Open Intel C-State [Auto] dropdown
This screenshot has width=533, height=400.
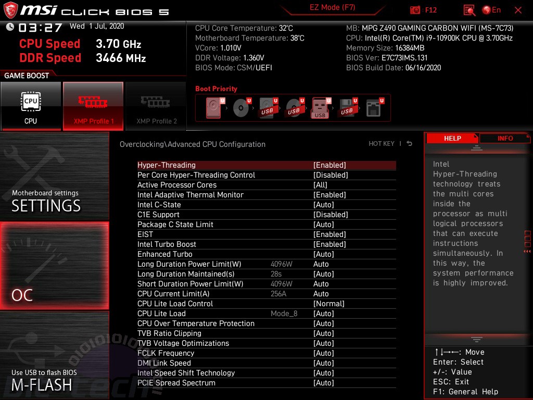[x=324, y=204]
